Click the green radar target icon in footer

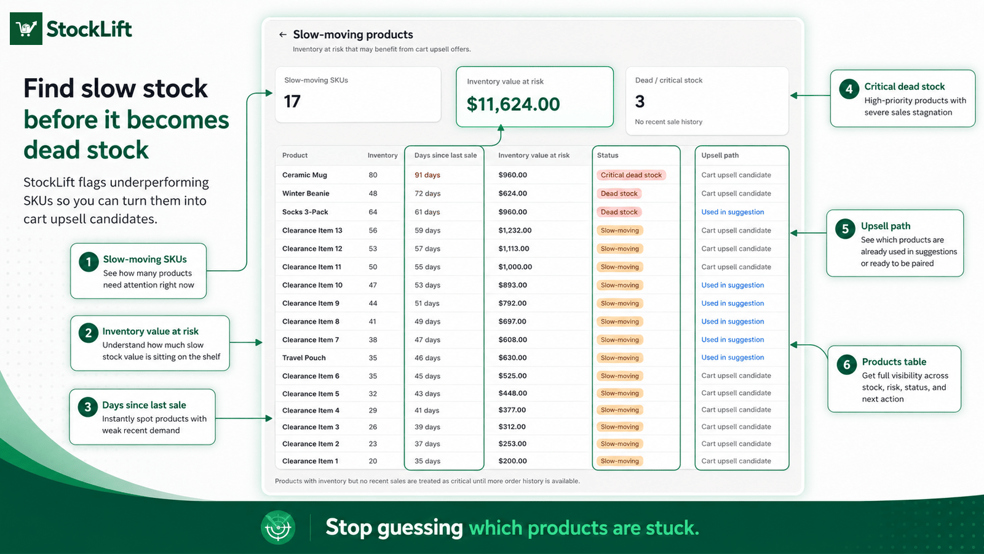point(278,528)
